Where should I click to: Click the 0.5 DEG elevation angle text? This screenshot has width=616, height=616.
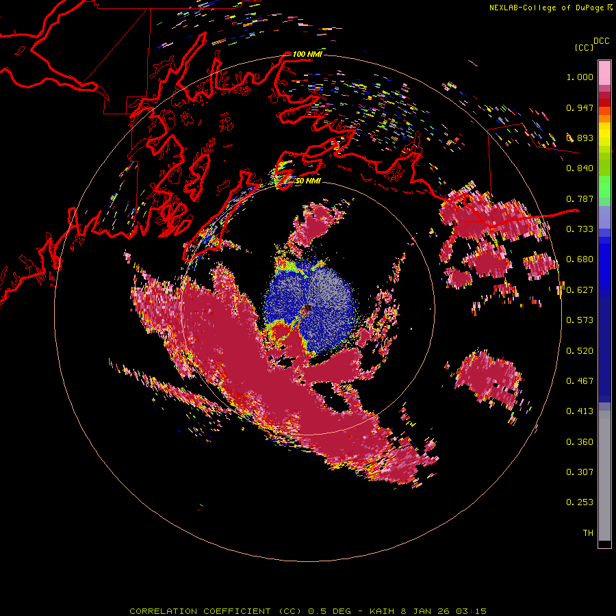pyautogui.click(x=329, y=611)
